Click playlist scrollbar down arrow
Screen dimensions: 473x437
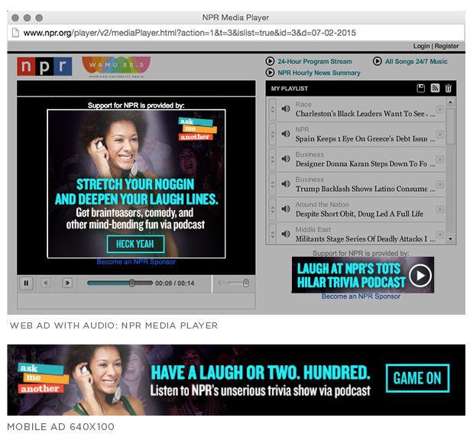[x=450, y=239]
